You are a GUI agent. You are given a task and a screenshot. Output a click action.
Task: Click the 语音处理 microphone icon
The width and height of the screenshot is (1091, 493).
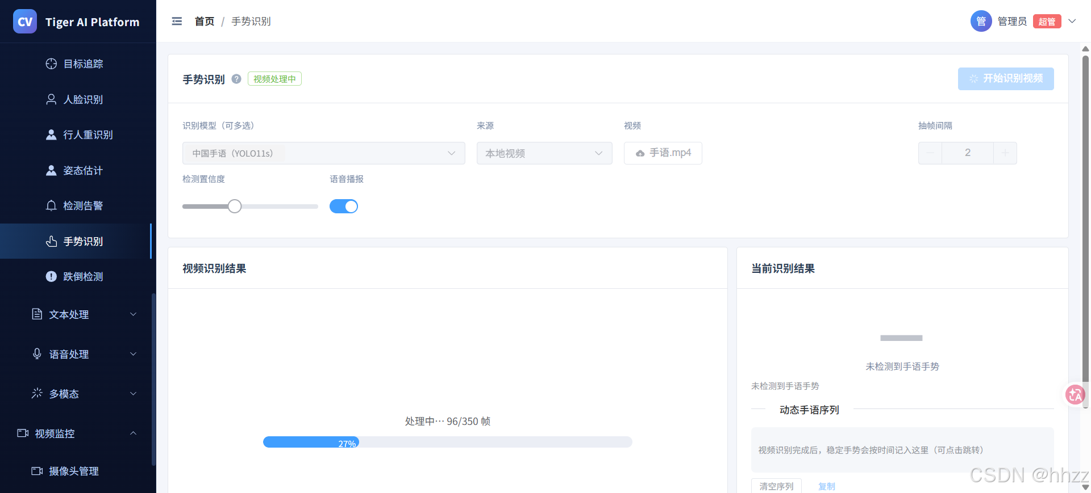click(37, 354)
